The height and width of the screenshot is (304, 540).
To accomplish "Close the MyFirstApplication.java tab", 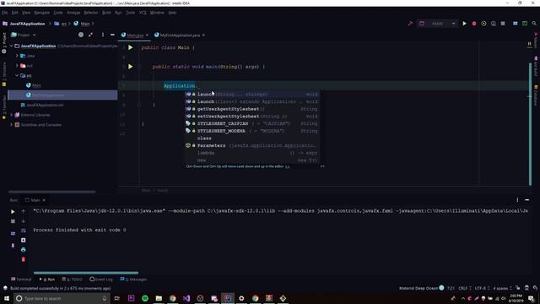I will (203, 35).
